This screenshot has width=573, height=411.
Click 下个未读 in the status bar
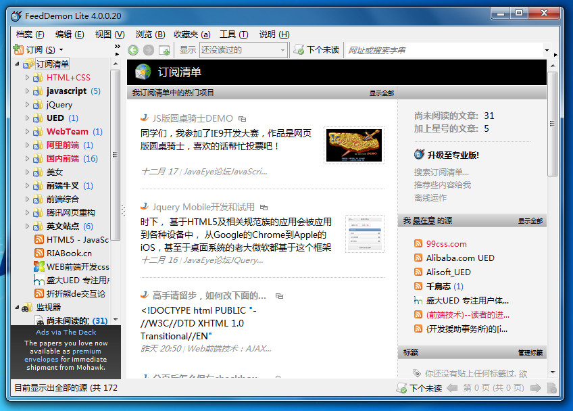pyautogui.click(x=420, y=387)
